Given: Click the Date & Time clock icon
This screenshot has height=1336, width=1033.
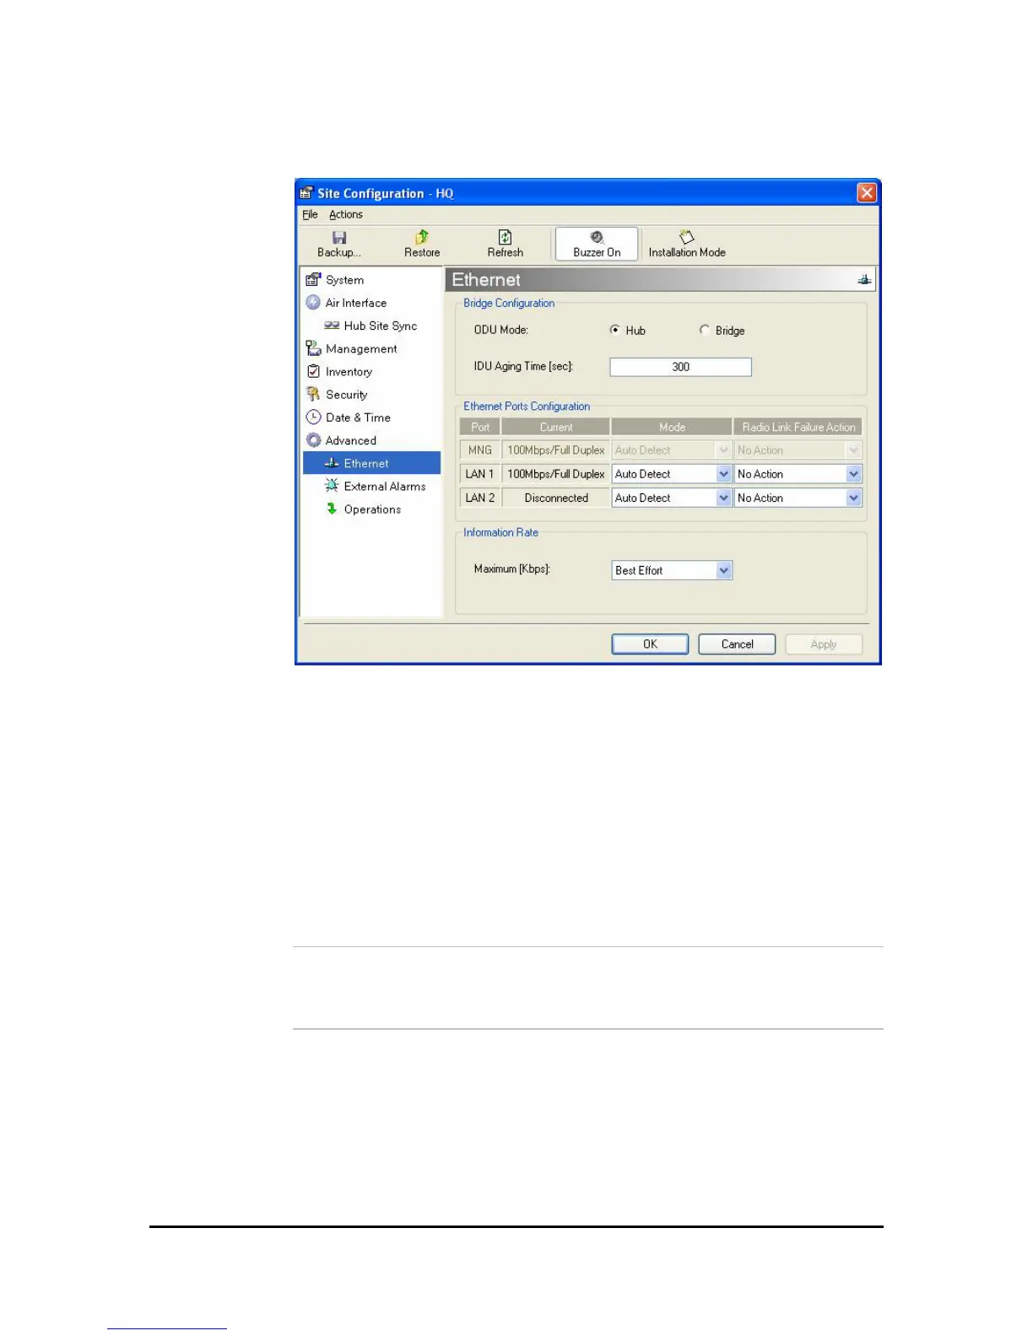Looking at the screenshot, I should (313, 417).
